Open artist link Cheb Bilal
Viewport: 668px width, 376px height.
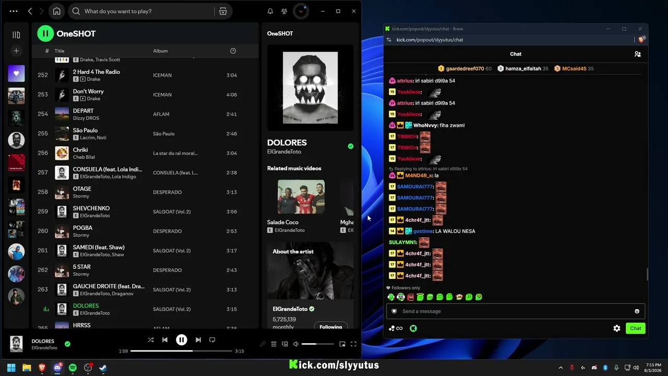coord(84,157)
